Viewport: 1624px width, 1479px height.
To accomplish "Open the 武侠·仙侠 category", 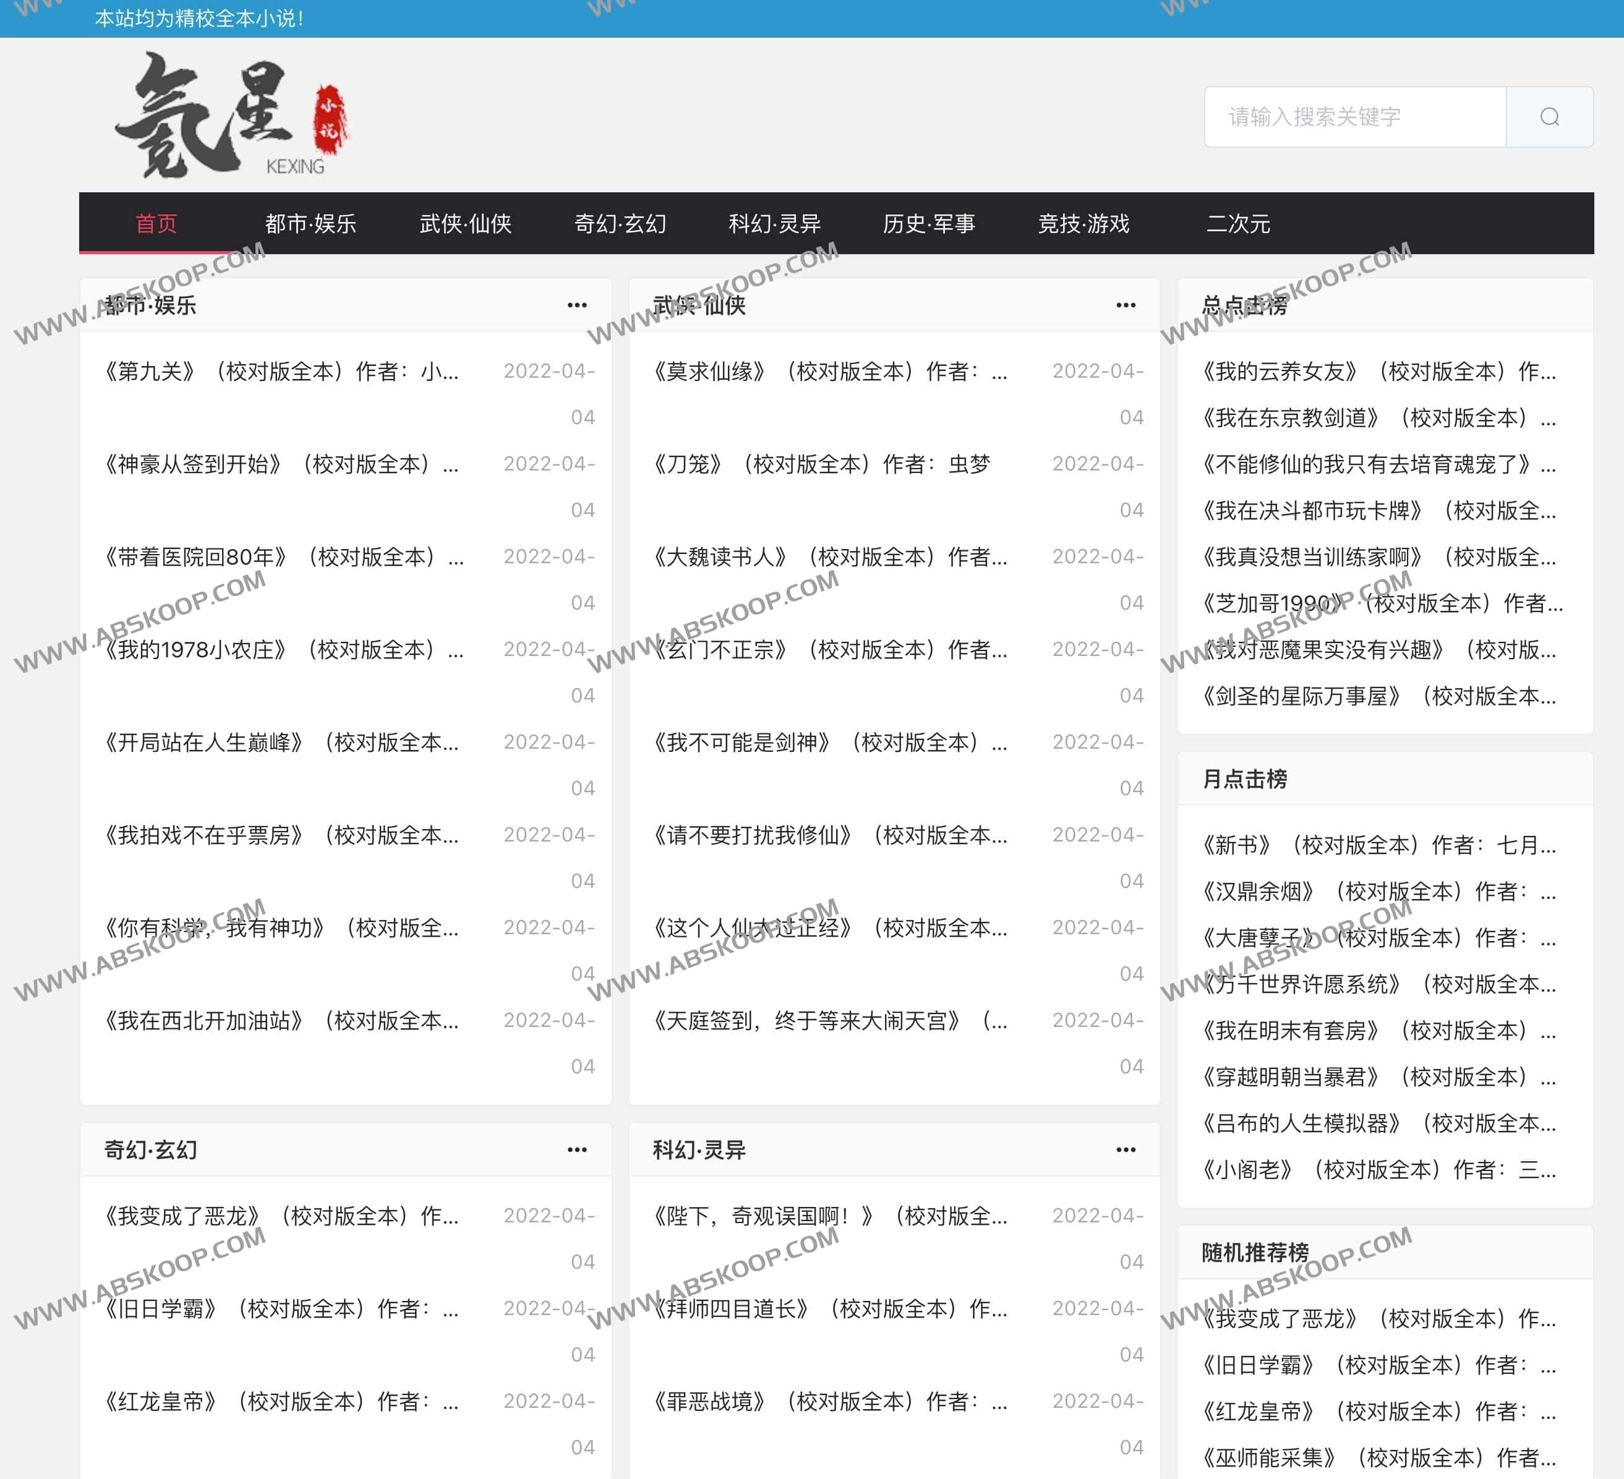I will (466, 224).
